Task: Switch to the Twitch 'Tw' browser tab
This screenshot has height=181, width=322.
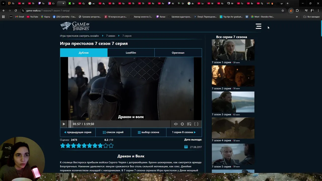Action: pos(41,4)
